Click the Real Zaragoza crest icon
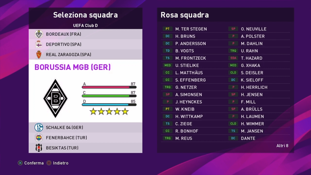The width and height of the screenshot is (311, 175). pyautogui.click(x=39, y=55)
